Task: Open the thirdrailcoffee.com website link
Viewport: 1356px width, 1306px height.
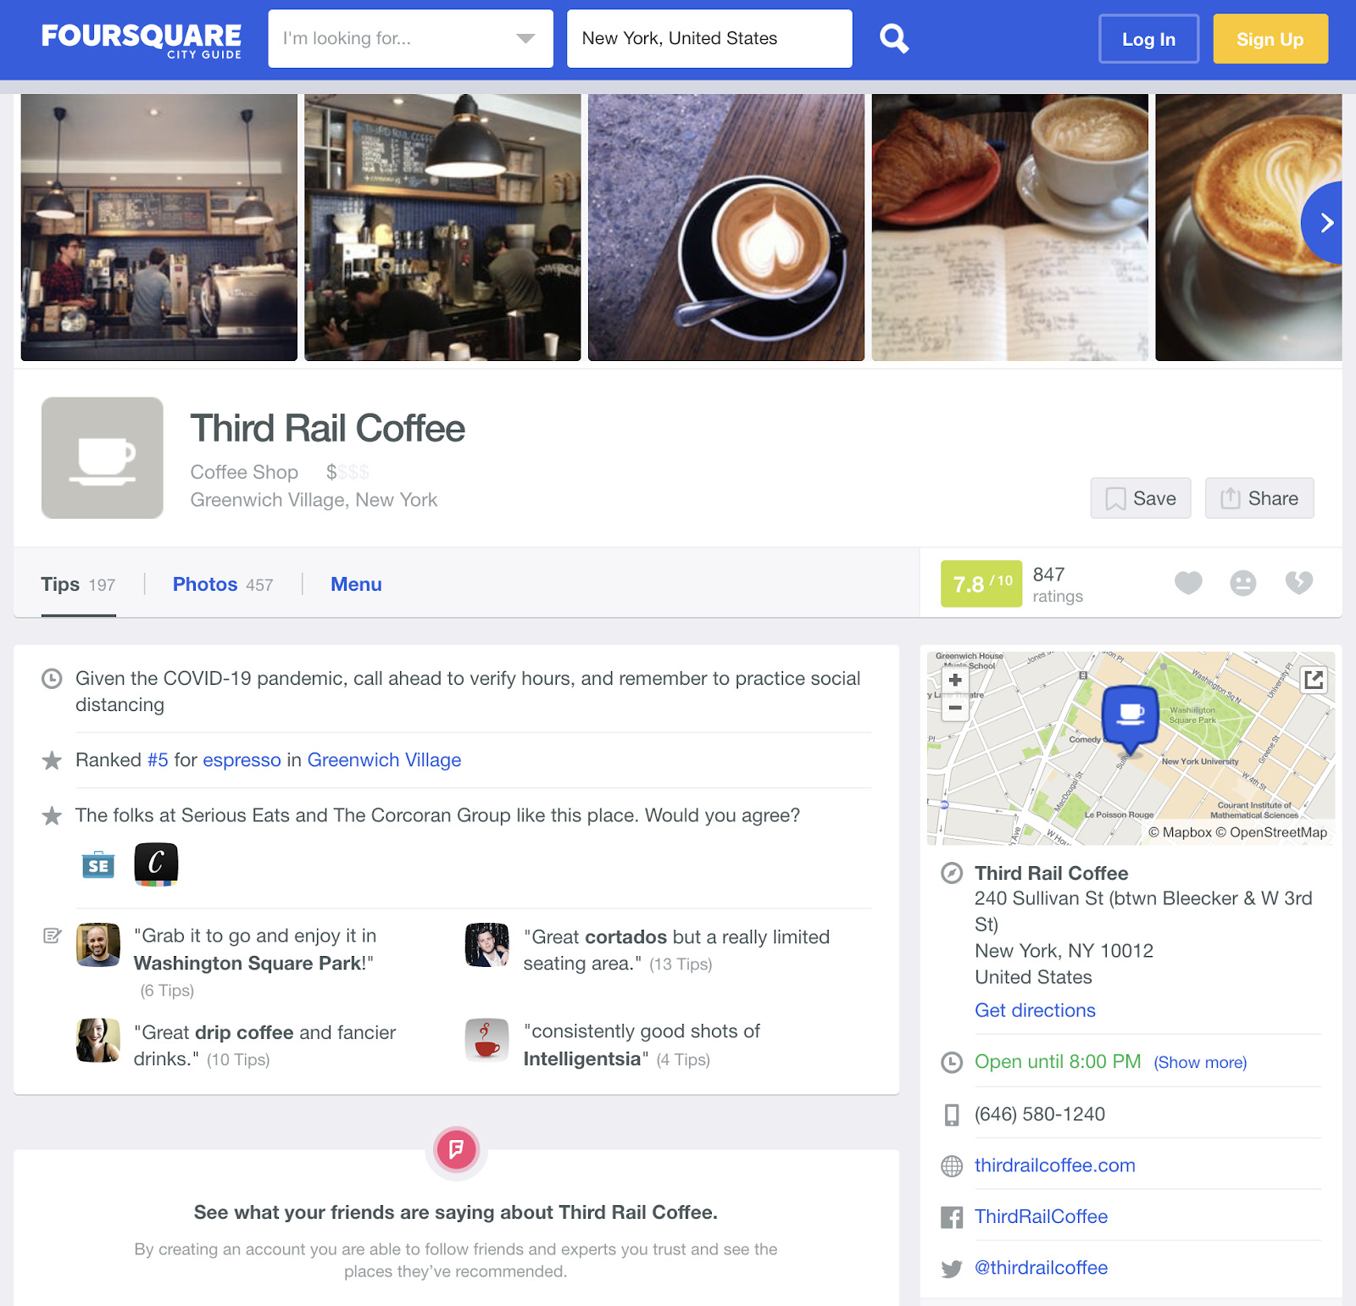Action: click(x=1054, y=1165)
